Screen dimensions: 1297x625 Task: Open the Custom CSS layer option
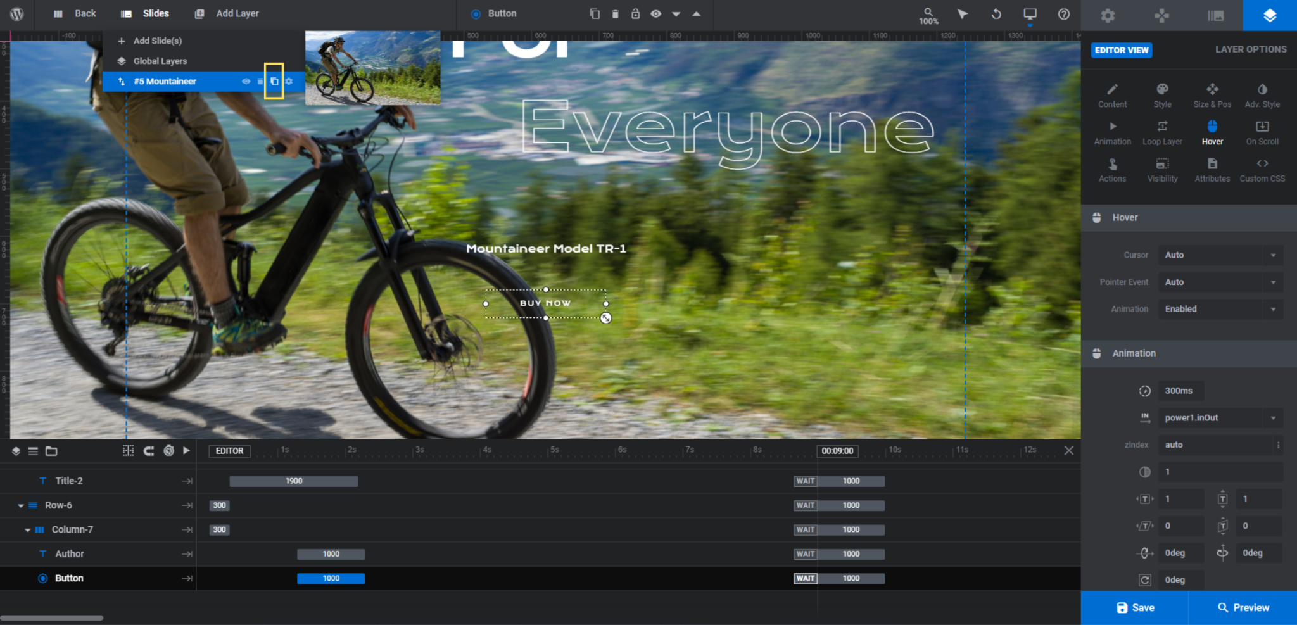point(1262,170)
